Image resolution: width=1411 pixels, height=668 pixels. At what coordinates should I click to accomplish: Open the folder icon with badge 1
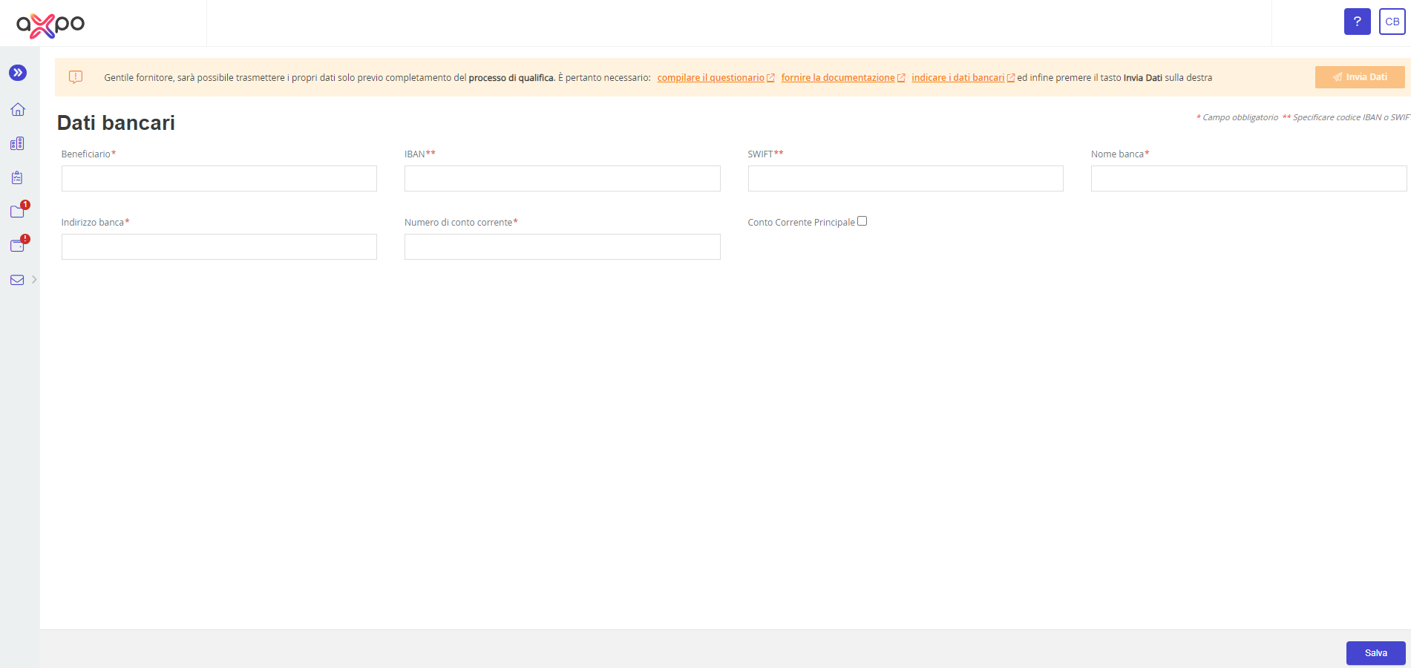tap(17, 212)
